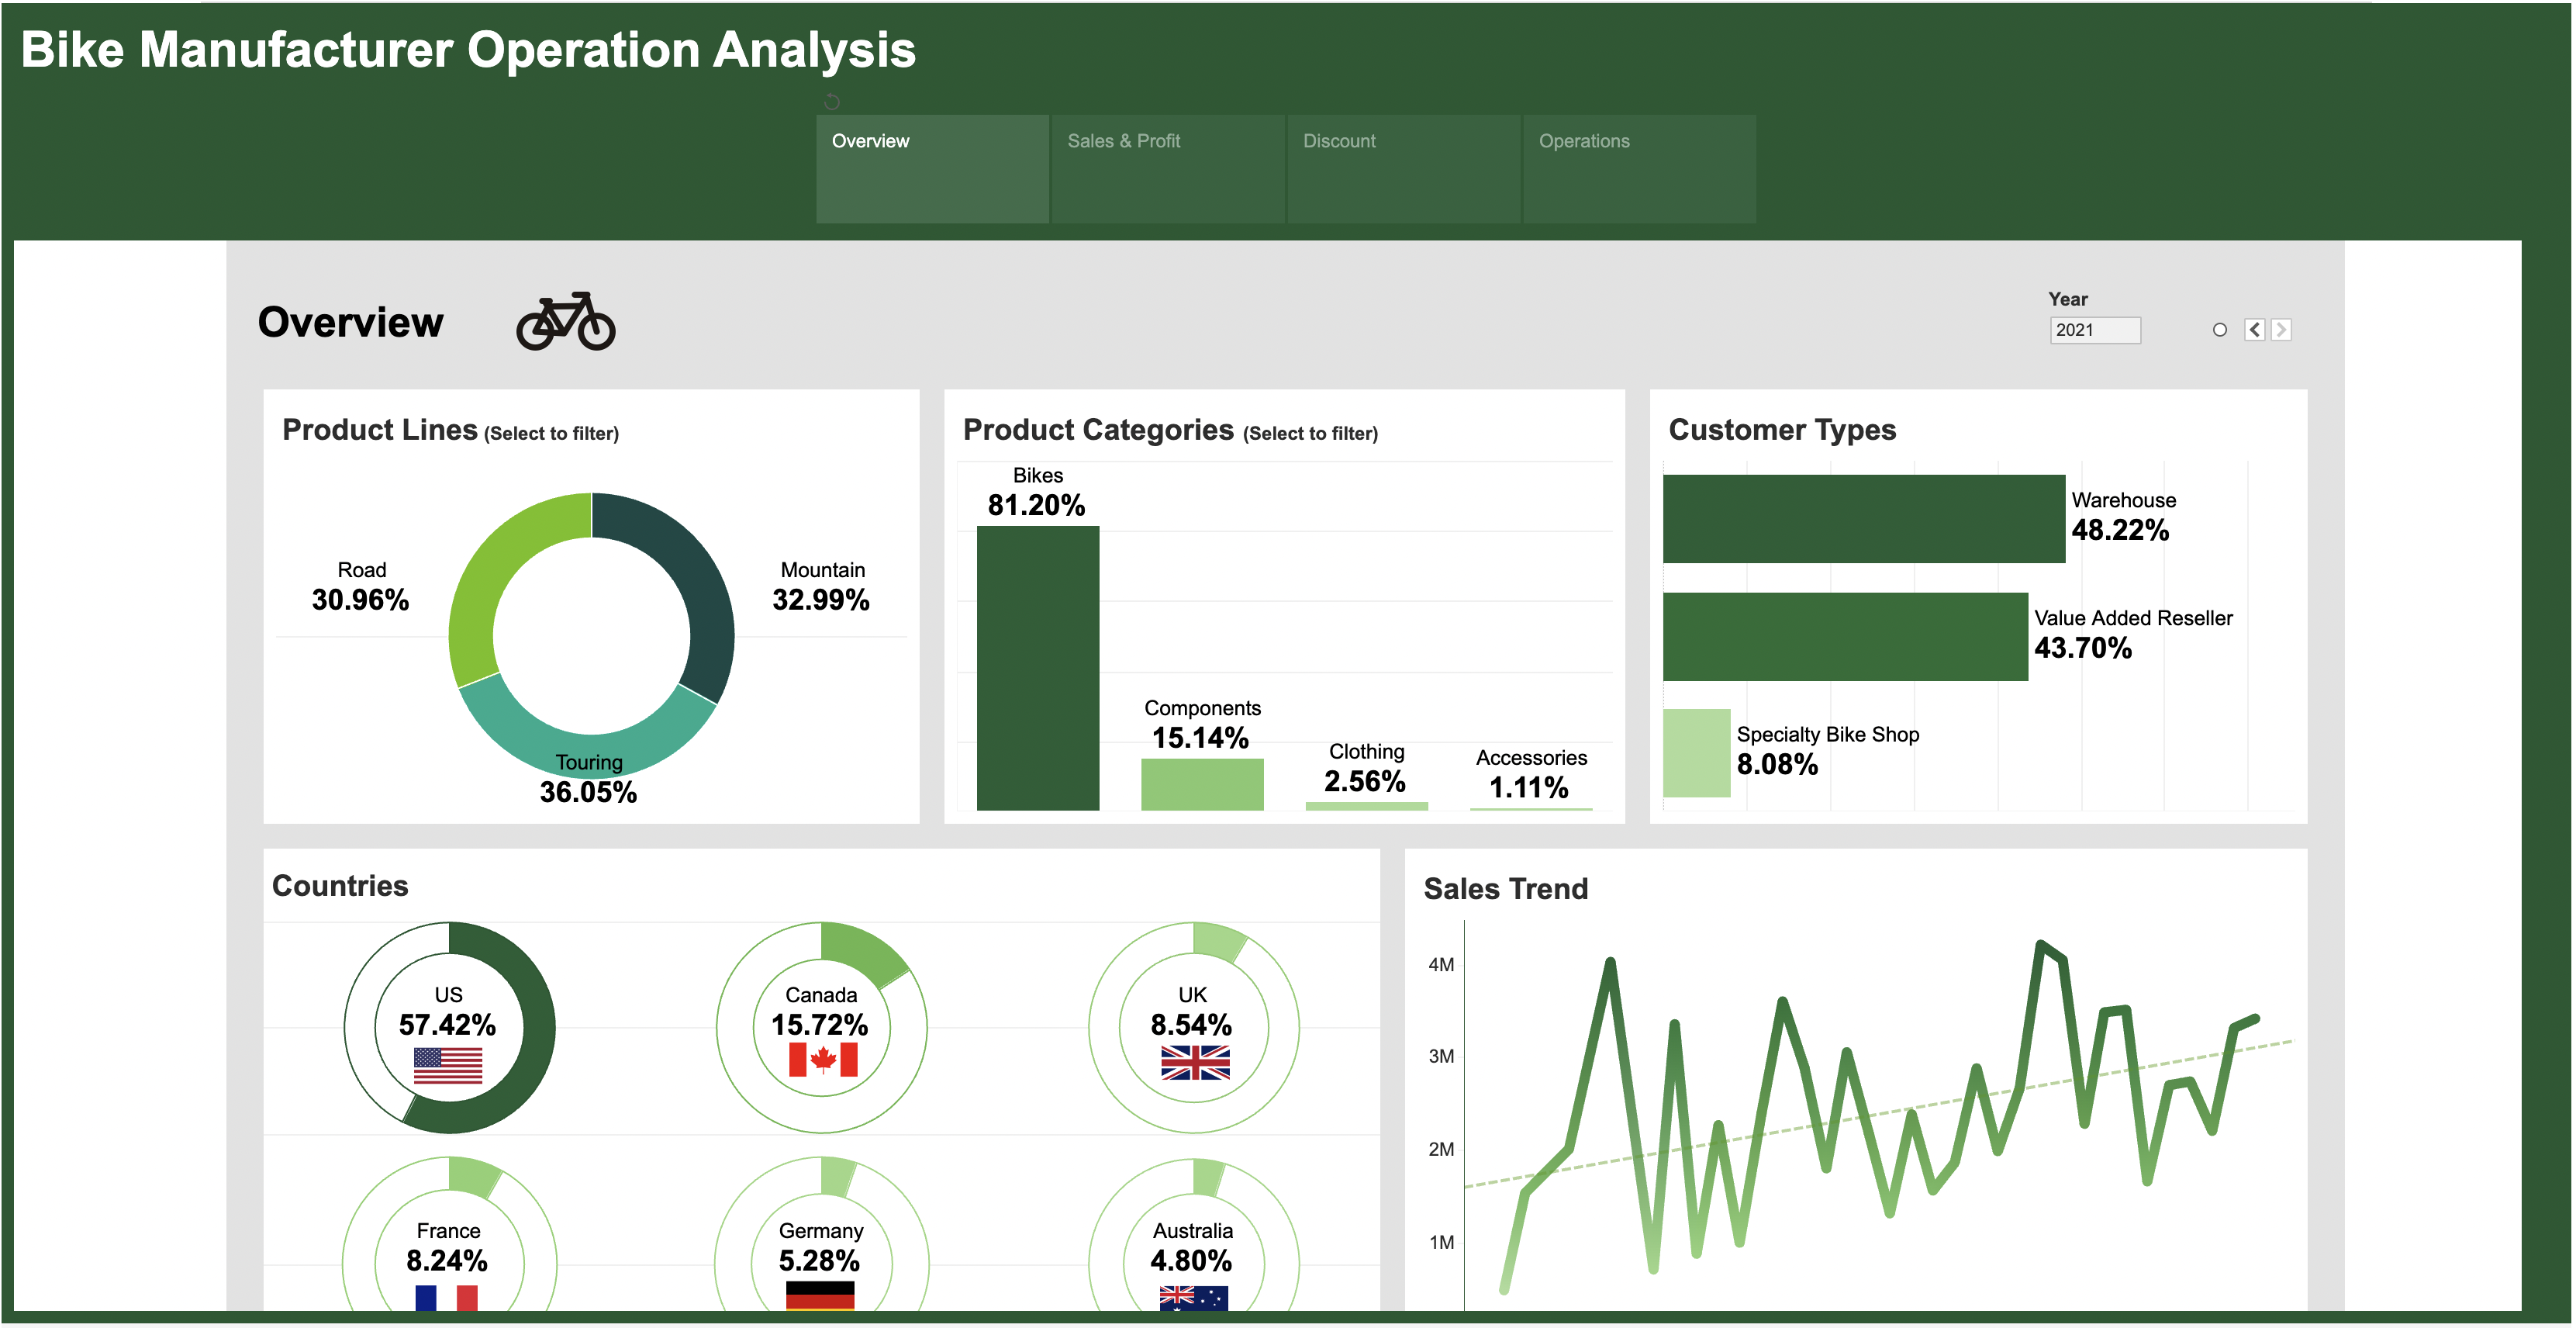Click the Specialty Bike Shop bar
2576x1328 pixels.
click(1697, 753)
